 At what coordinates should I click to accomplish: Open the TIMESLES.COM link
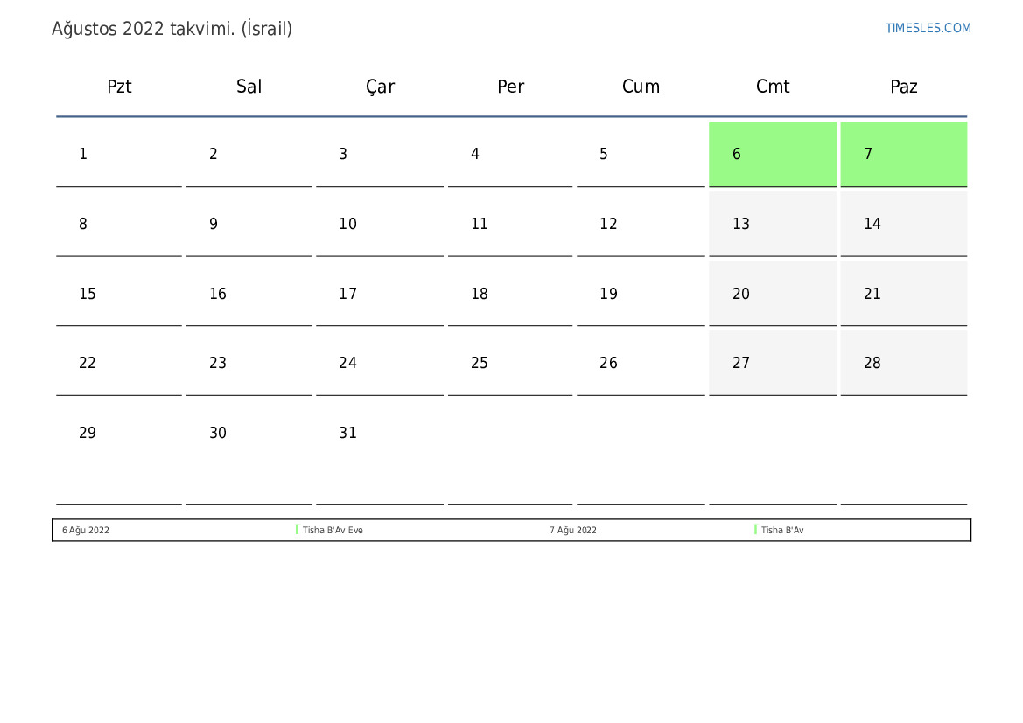(928, 28)
